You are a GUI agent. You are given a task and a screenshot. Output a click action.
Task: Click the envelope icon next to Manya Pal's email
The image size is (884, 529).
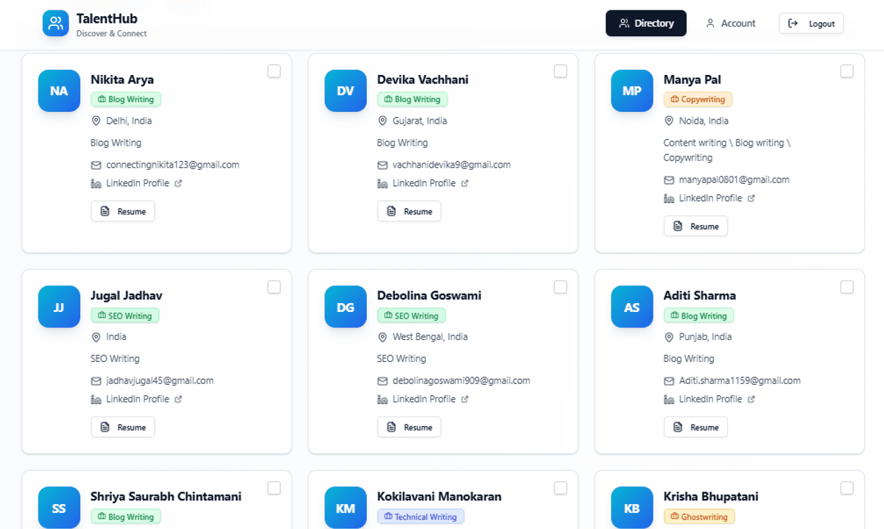point(669,180)
